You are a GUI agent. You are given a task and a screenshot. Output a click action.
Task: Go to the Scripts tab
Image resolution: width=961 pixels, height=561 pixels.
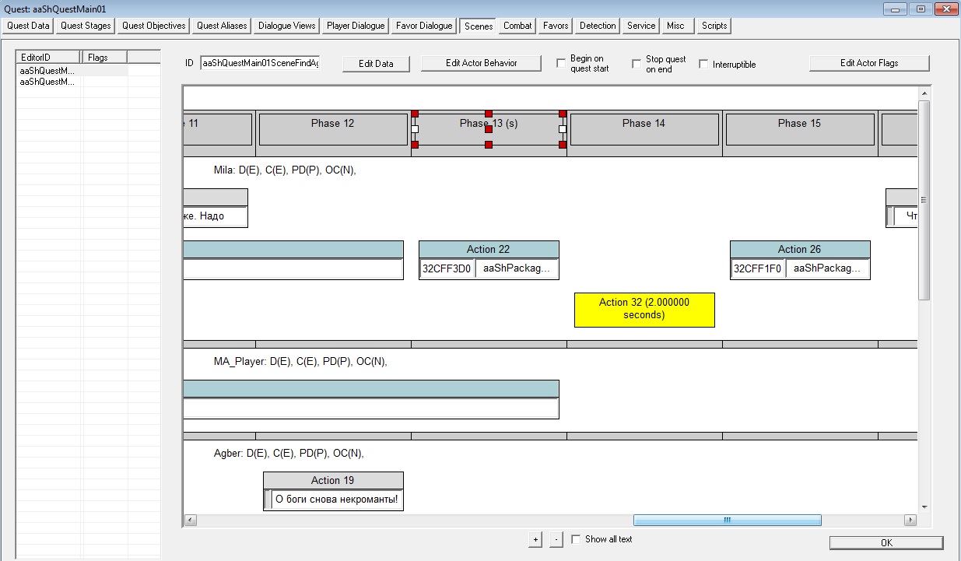tap(714, 26)
